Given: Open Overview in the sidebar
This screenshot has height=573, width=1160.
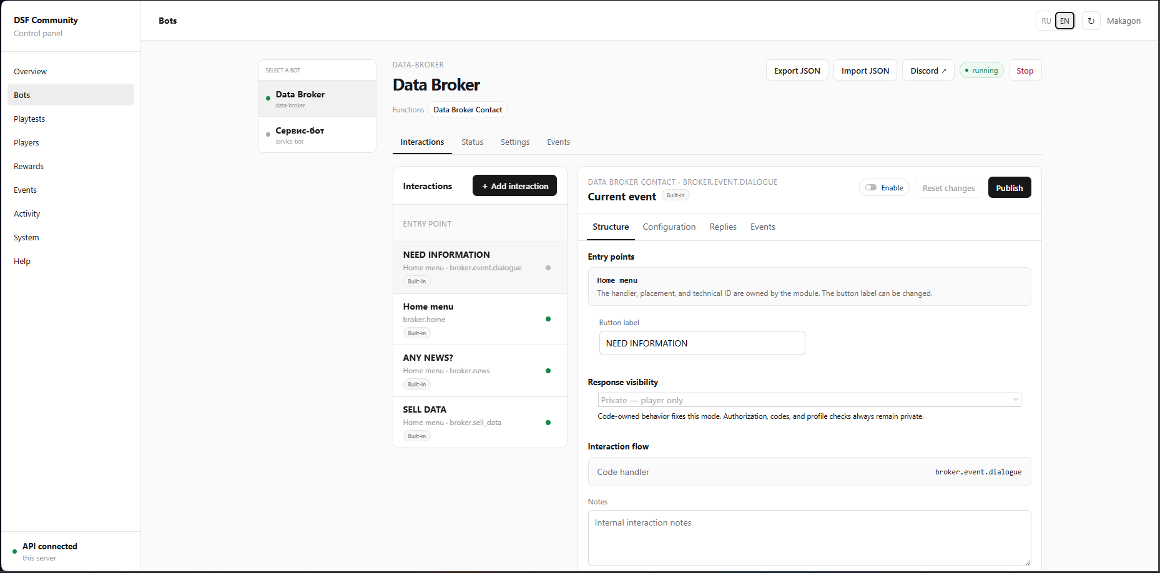Looking at the screenshot, I should pos(71,71).
